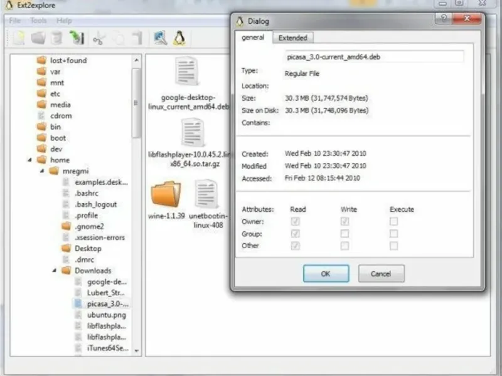Click the copy toolbar icon
This screenshot has height=376, width=502.
[x=119, y=39]
